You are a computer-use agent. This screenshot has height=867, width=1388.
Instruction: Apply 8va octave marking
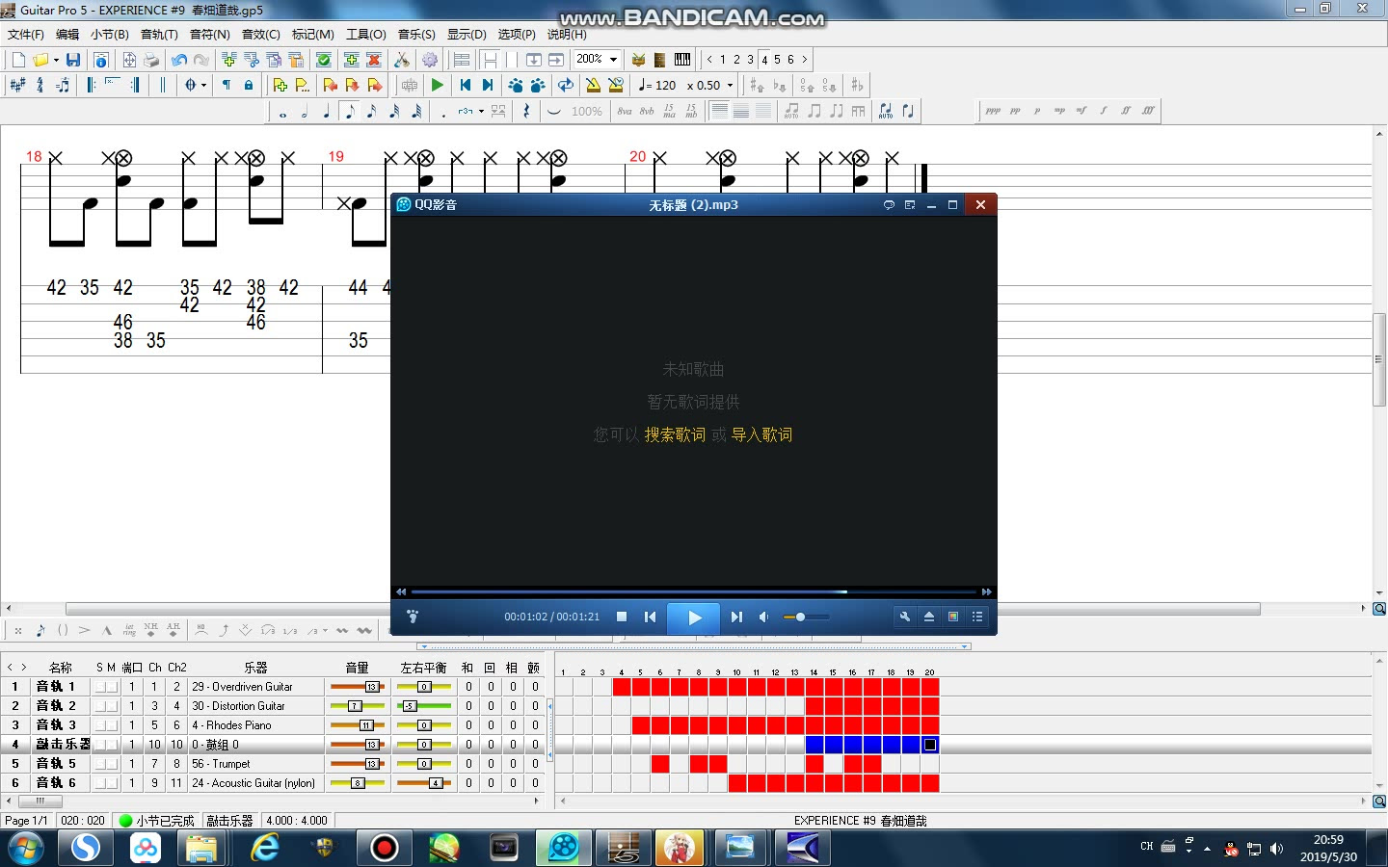[x=625, y=111]
